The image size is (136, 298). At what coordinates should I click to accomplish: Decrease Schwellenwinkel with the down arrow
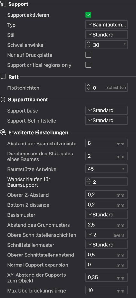coord(88,46)
